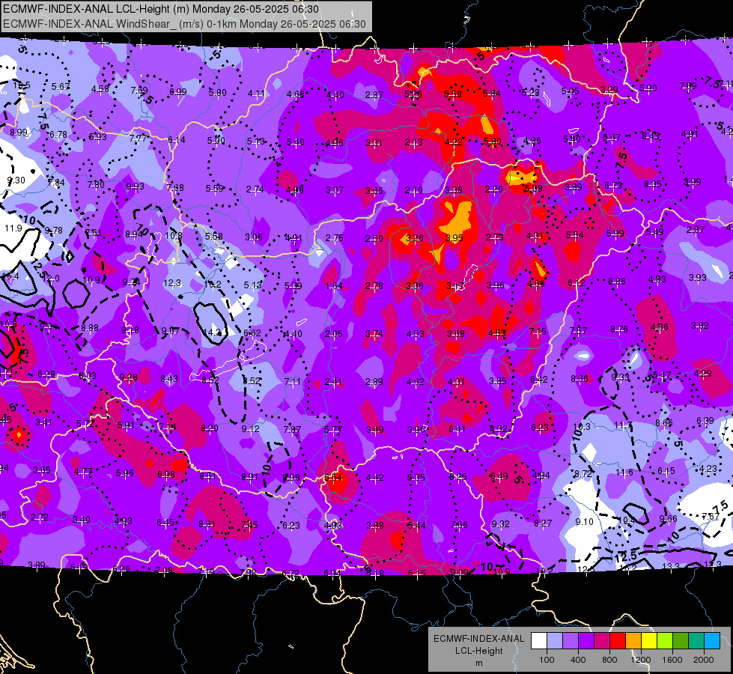
Task: Click the LCL-Height title line in the header
Action: pos(161,9)
